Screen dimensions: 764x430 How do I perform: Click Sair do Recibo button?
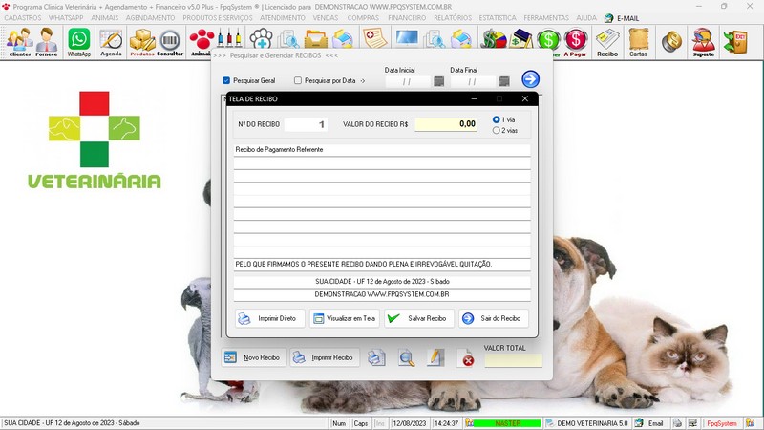493,318
